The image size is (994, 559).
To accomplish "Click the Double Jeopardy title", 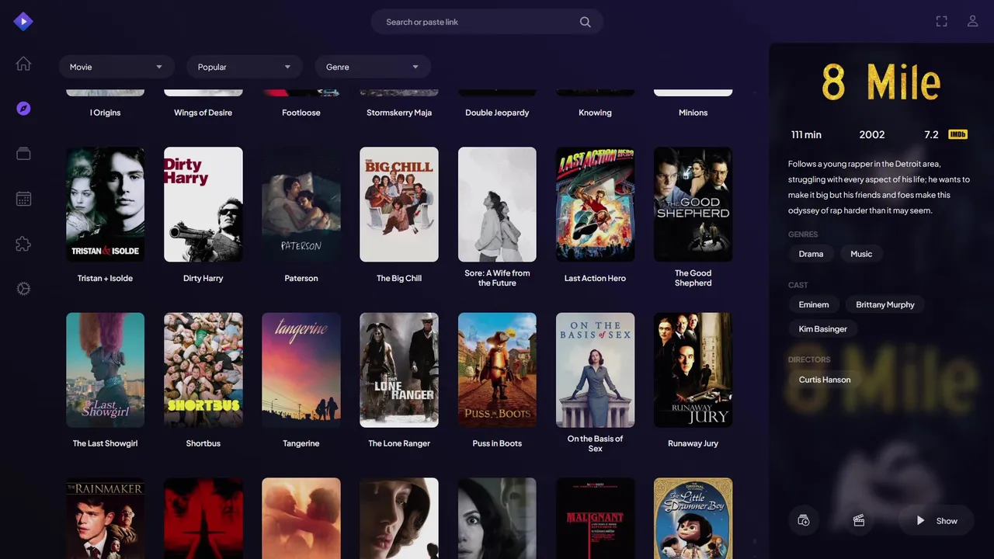I will pyautogui.click(x=497, y=113).
